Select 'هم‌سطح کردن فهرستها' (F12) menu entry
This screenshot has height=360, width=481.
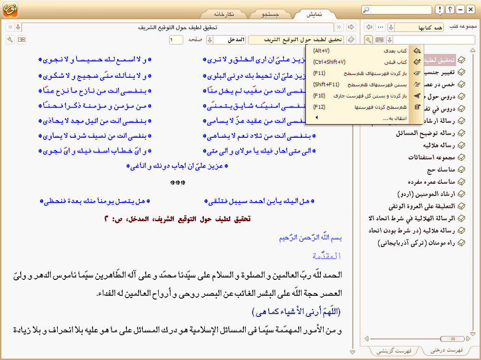(x=364, y=107)
